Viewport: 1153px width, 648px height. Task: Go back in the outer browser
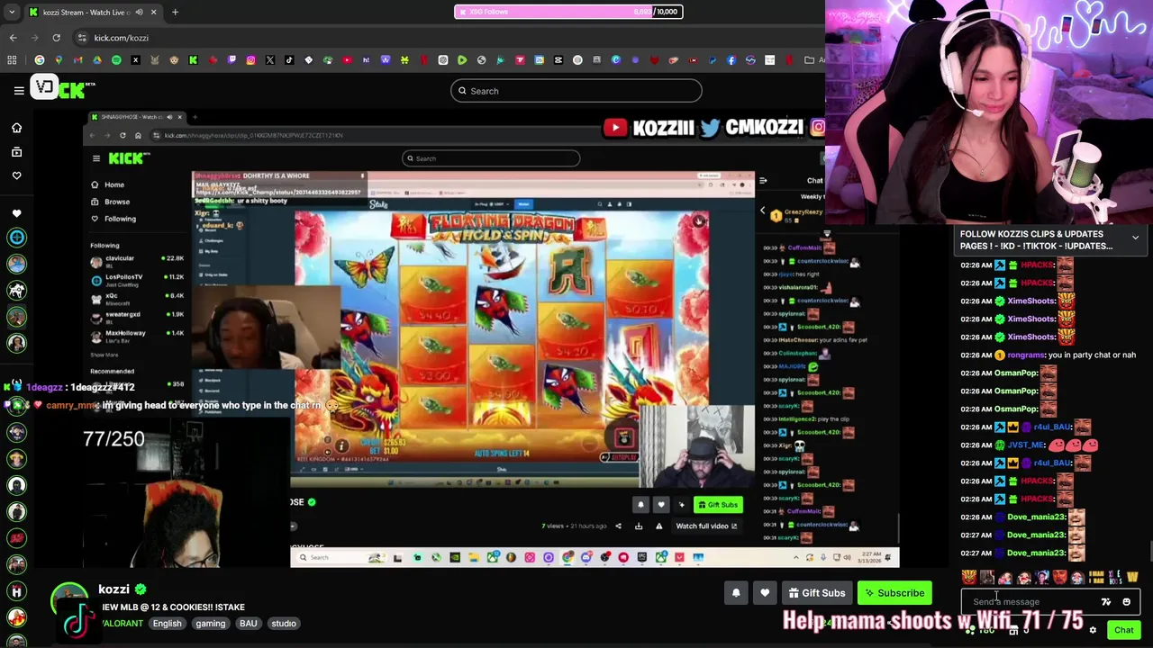coord(13,38)
